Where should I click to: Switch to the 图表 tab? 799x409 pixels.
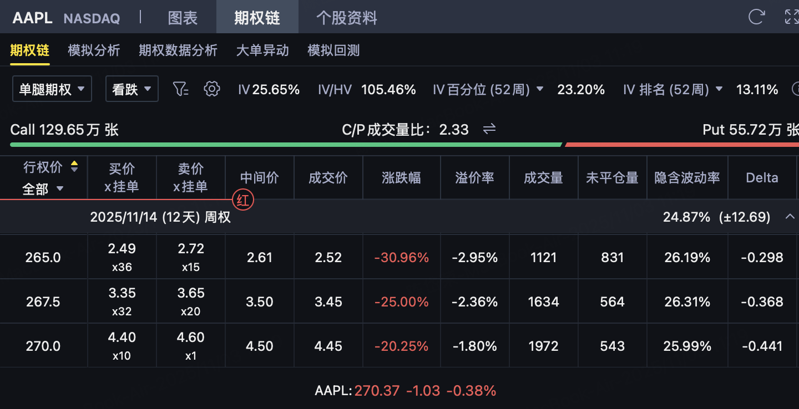click(183, 18)
